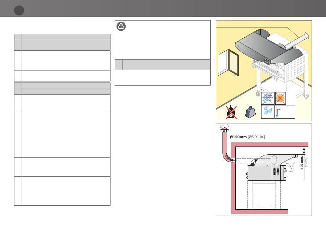Select the crossed-out rain cloud icon
Image resolution: width=326 pixels, height=230 pixels.
pyautogui.click(x=268, y=98)
